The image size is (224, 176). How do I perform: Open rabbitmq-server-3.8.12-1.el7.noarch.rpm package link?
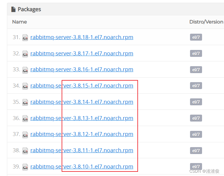pos(82,134)
